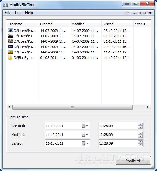157x171 pixels.
Task: Click the horizontal scrollbar right arrow
Action: tap(148, 107)
